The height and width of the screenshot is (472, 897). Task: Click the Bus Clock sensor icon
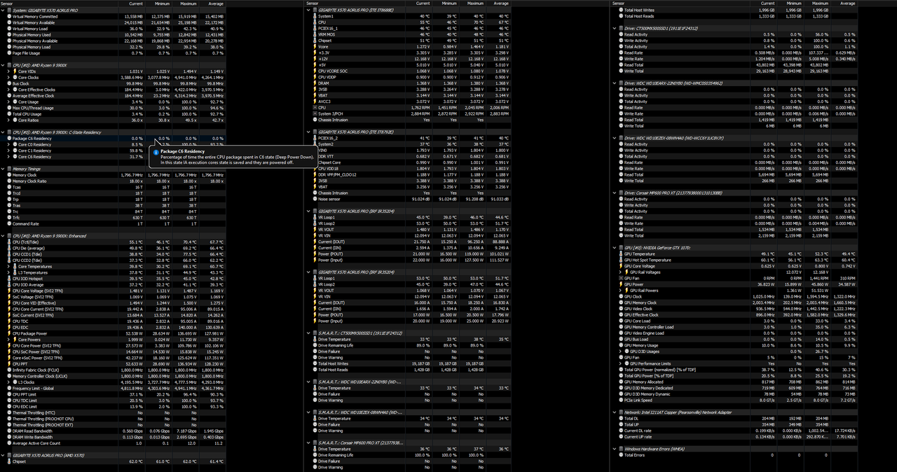pyautogui.click(x=9, y=83)
